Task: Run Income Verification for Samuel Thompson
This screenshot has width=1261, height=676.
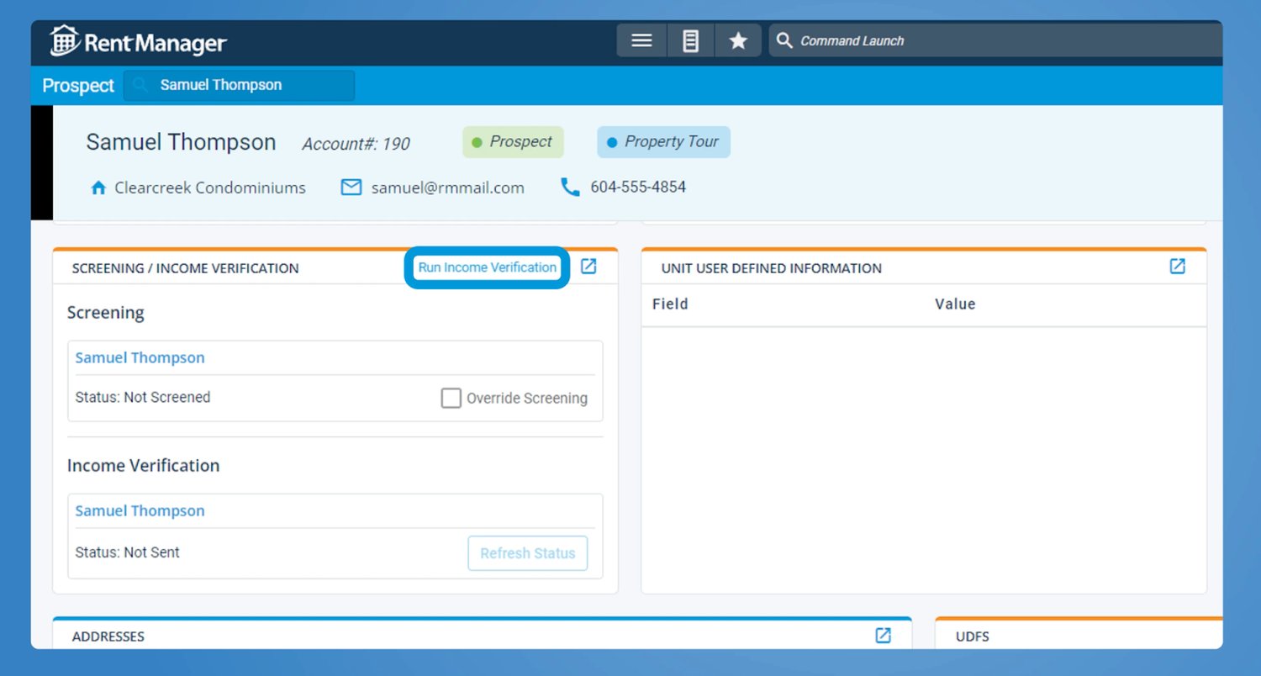Action: [x=486, y=267]
